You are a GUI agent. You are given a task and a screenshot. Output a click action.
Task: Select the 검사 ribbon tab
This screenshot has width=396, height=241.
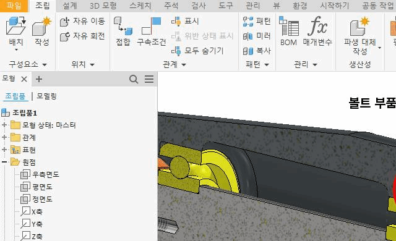[x=199, y=6]
